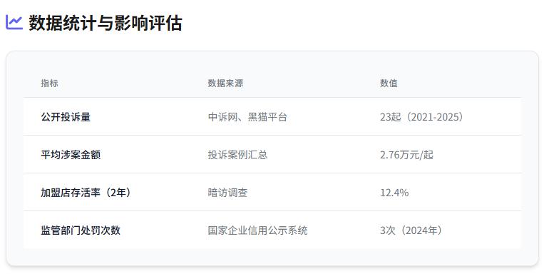
Task: Click the 暗访调查 source cell
Action: [x=227, y=193]
